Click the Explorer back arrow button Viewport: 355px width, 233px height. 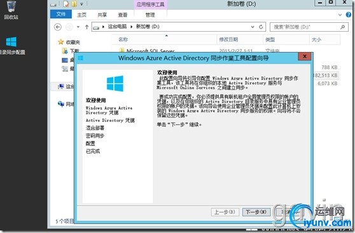(58, 27)
